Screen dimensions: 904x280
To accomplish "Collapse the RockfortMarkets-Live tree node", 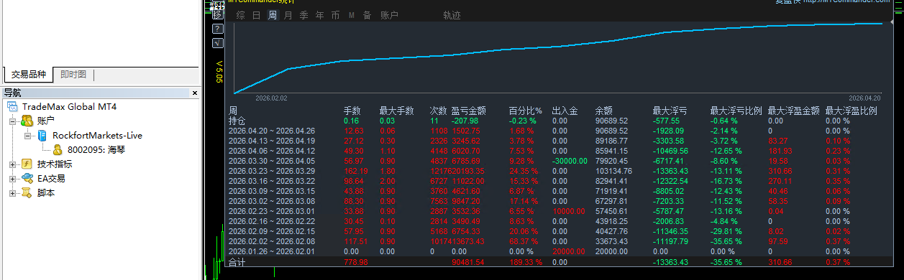I will (27, 136).
